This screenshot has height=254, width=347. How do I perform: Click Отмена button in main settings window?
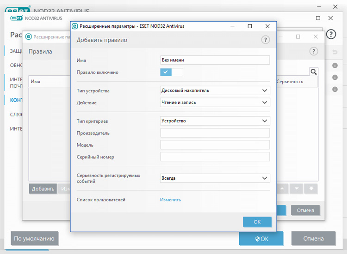point(313,239)
